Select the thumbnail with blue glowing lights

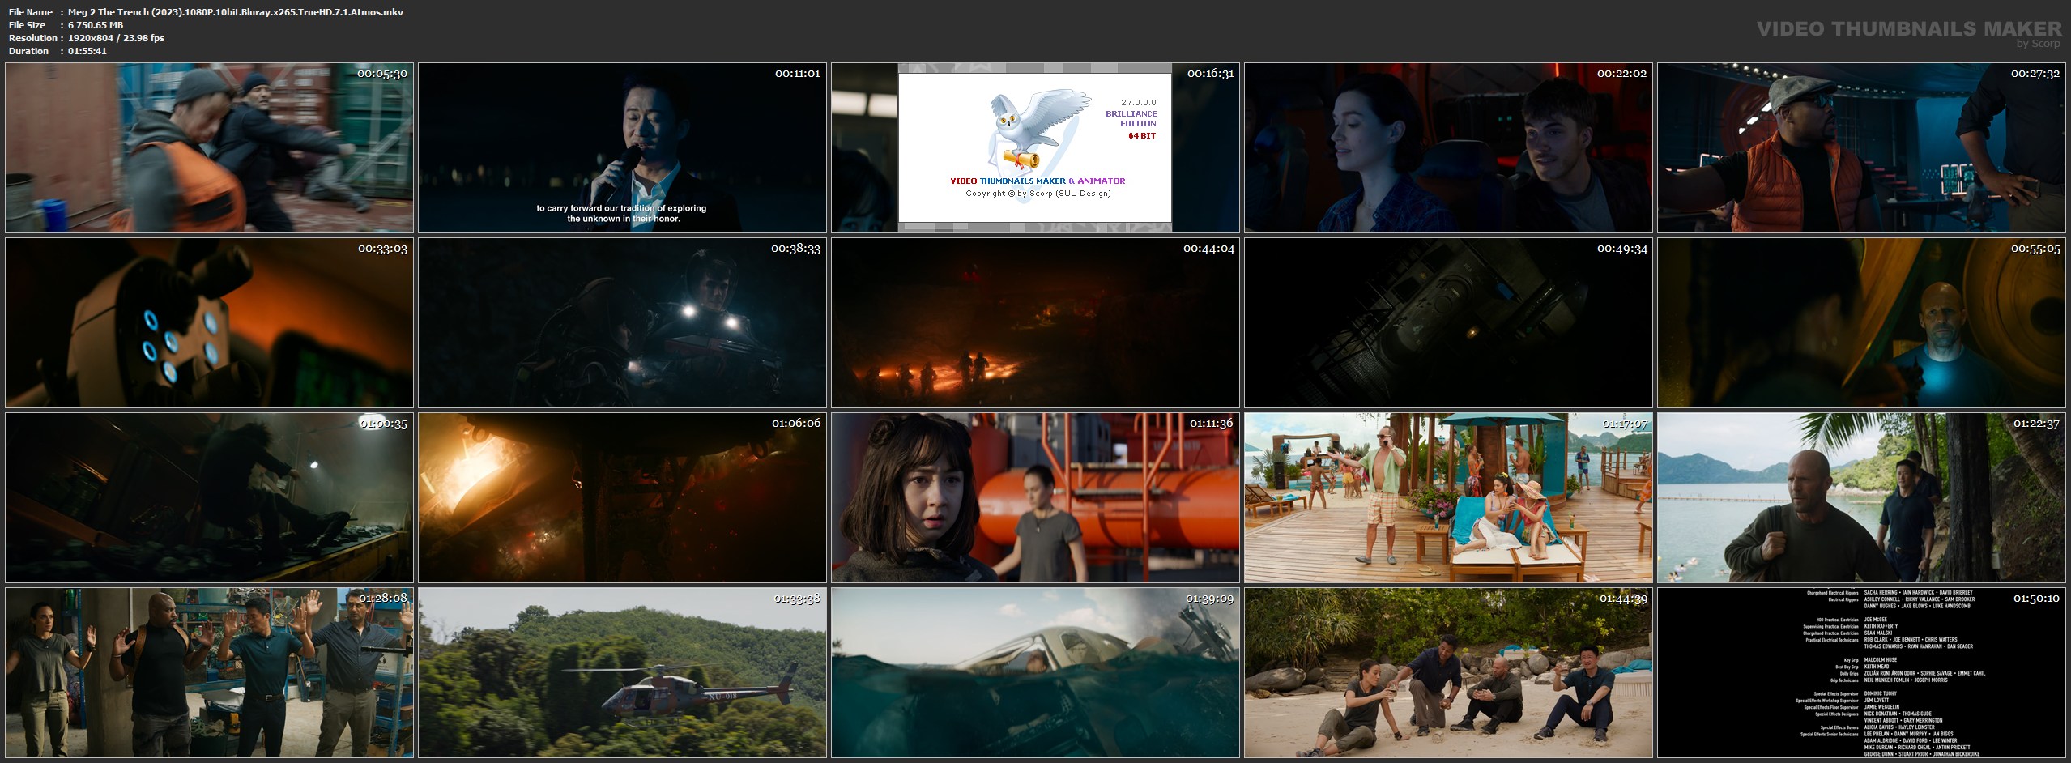209,323
